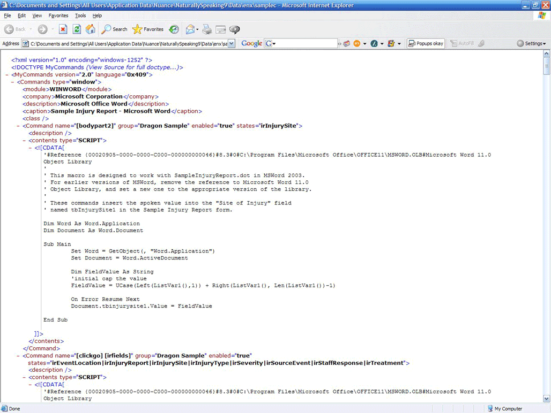
Task: Click the Edit page icon
Action: (220, 29)
